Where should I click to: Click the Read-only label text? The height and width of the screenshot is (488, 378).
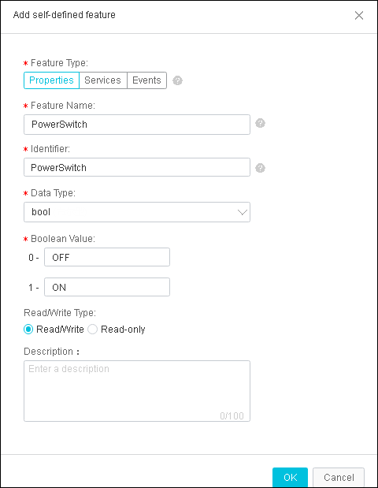click(123, 330)
